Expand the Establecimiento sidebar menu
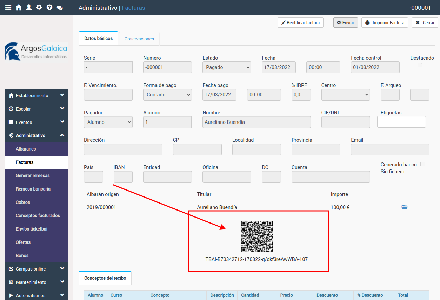This screenshot has height=300, width=440. pos(36,95)
